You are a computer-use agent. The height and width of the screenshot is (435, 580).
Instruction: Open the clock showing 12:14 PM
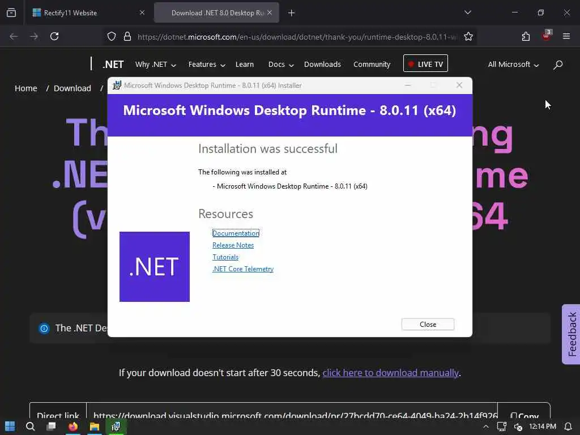(x=543, y=427)
